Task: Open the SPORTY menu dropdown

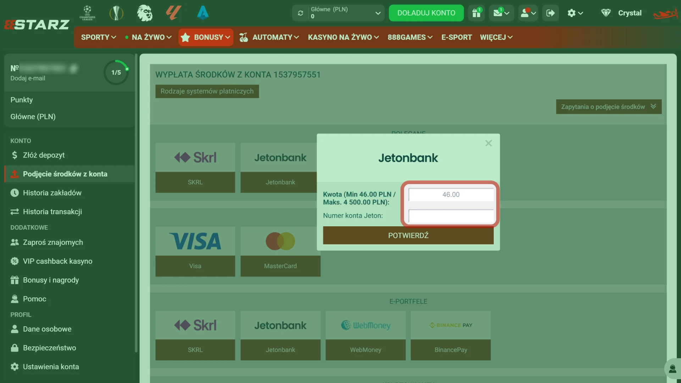Action: pyautogui.click(x=98, y=37)
